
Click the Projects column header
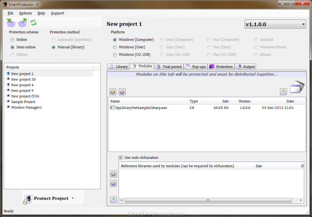coord(49,67)
